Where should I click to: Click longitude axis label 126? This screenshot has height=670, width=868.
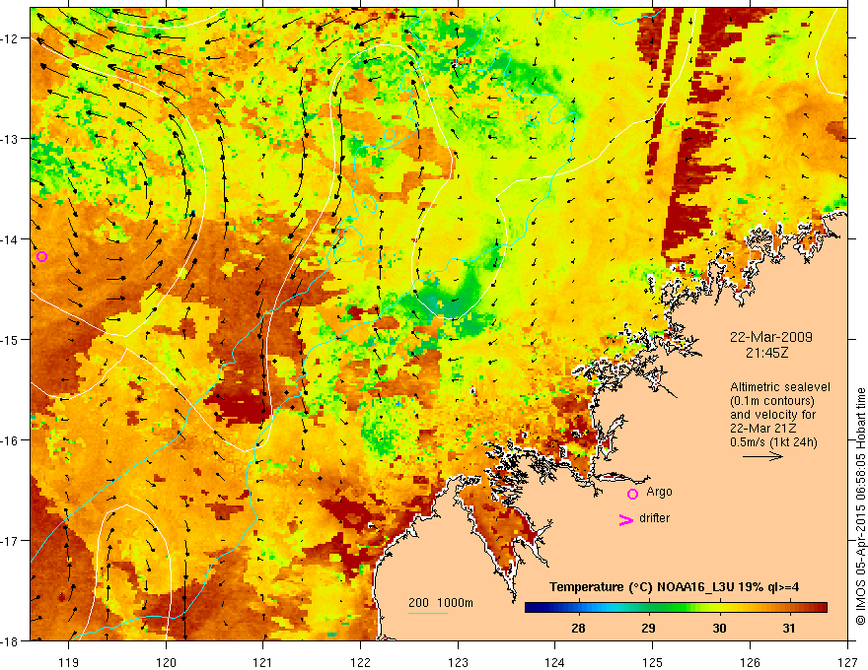click(750, 662)
